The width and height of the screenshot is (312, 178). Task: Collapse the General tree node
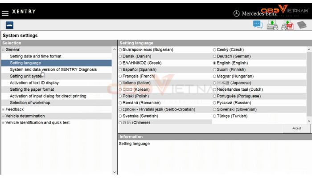3,50
